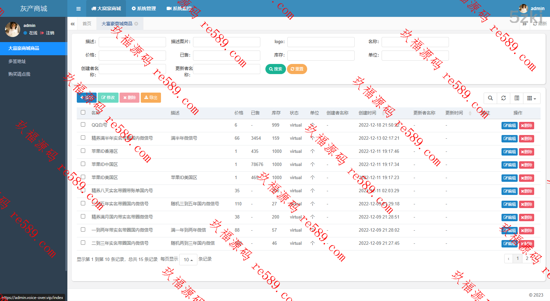Screen dimensions: 550x301
Task: Tick the checkbox for the QQ白号 row
Action: [x=83, y=125]
